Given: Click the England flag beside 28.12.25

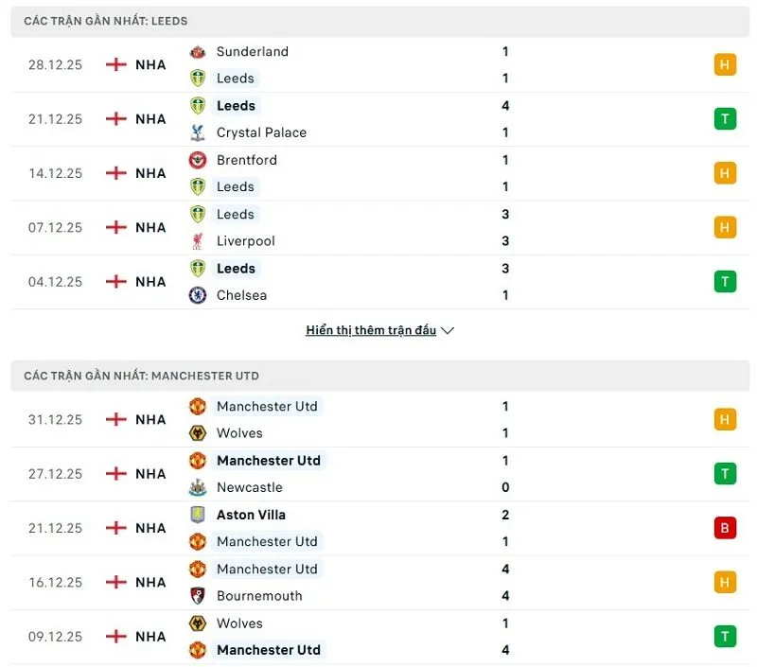Looking at the screenshot, I should [x=114, y=64].
